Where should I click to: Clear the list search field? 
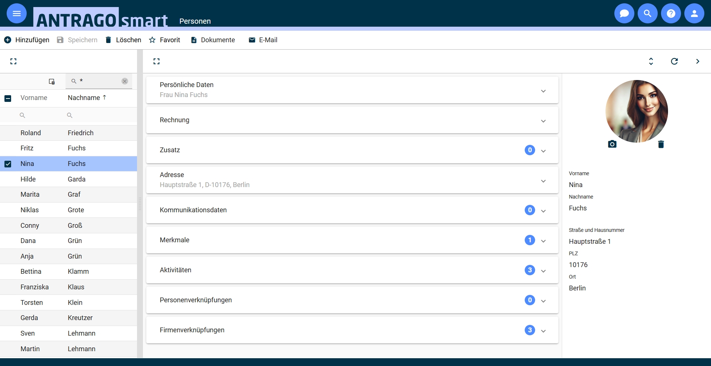click(x=125, y=81)
